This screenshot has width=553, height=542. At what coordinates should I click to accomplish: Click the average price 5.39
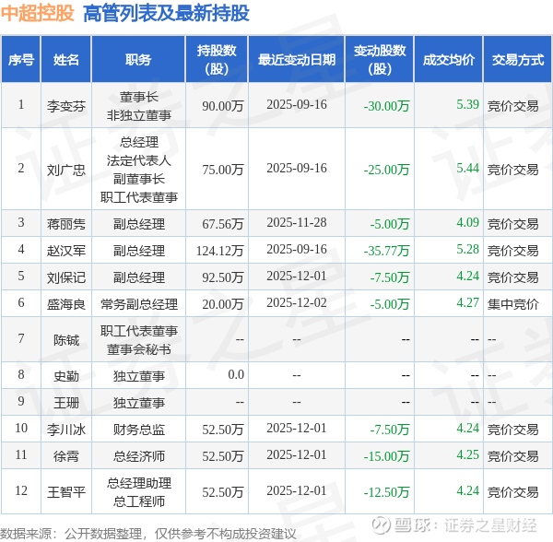(467, 104)
